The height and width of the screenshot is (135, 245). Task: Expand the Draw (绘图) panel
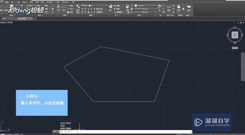12,15
